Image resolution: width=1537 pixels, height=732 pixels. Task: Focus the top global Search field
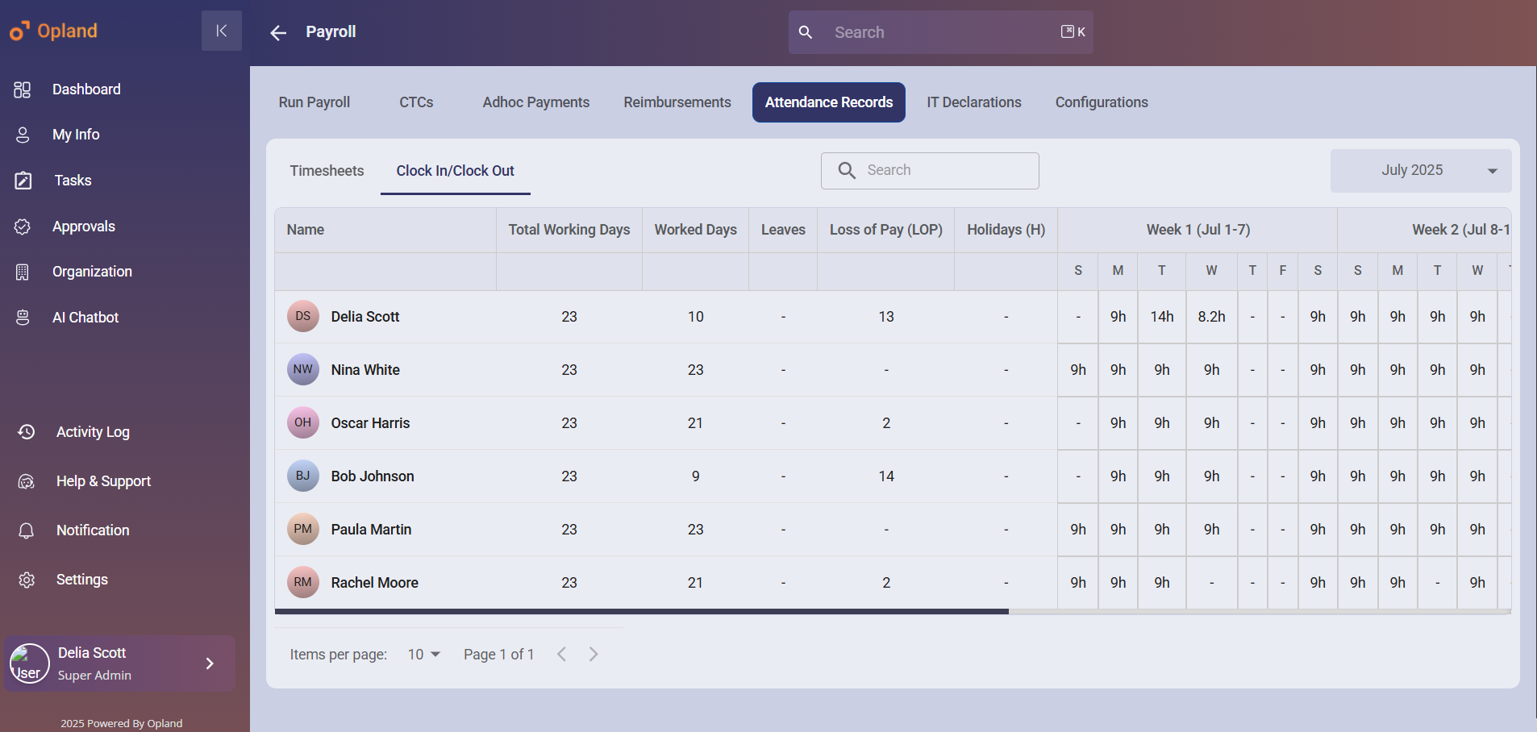pyautogui.click(x=941, y=32)
